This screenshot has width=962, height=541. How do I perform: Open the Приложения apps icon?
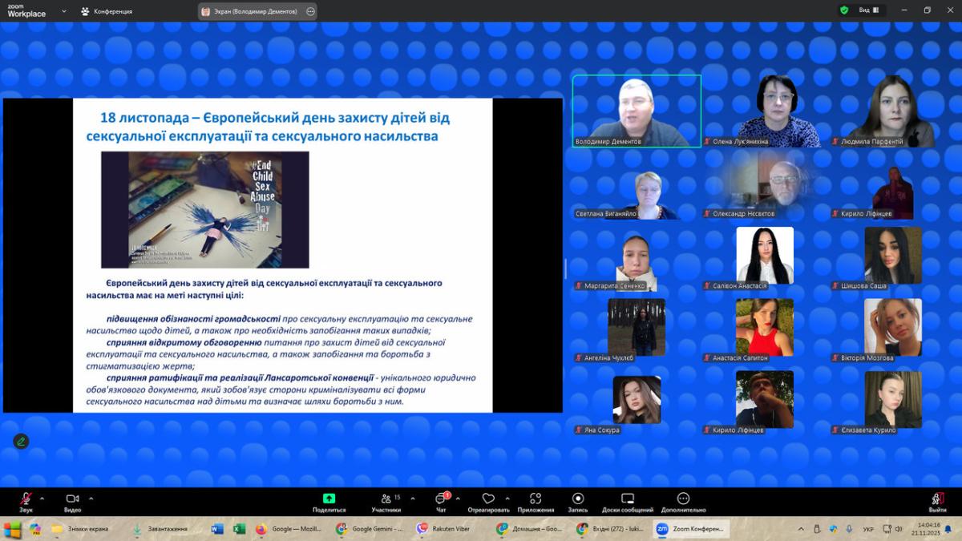(x=536, y=500)
